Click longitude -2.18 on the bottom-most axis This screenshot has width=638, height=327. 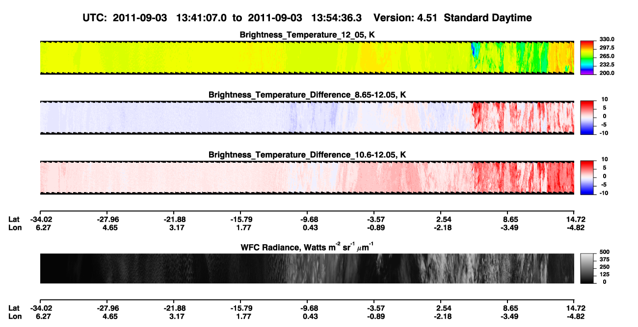coord(443,316)
